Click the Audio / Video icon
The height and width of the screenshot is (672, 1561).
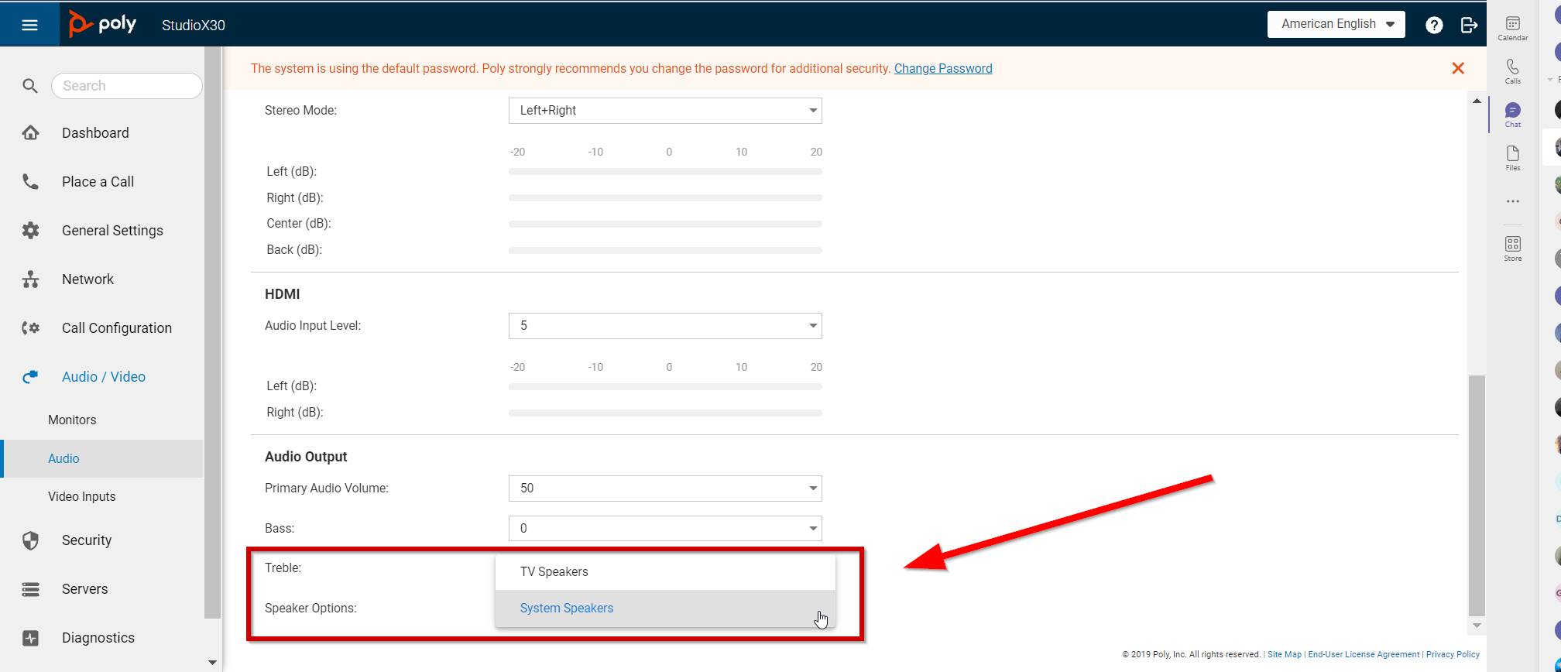pyautogui.click(x=30, y=376)
